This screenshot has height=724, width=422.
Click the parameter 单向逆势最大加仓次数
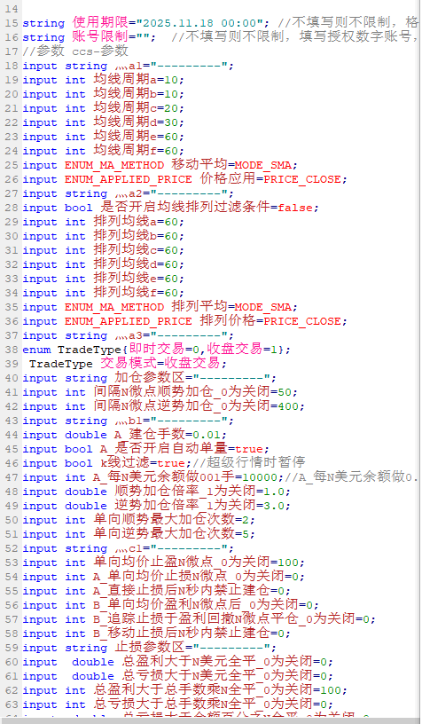click(x=164, y=534)
